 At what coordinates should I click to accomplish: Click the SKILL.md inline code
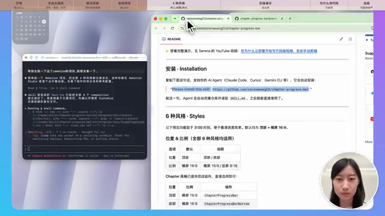coord(238,98)
